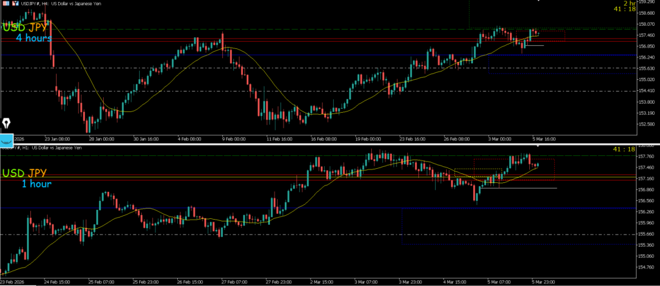
Task: Select the '1 hour' blue text label
Action: (36, 184)
